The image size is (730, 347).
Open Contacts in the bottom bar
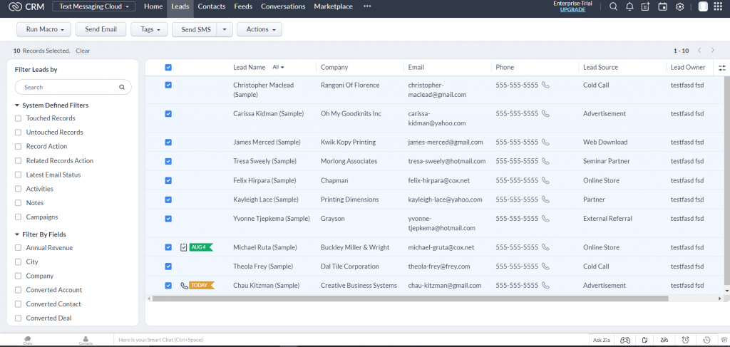86,340
